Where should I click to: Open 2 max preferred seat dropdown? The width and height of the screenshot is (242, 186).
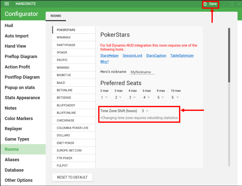click(x=104, y=97)
